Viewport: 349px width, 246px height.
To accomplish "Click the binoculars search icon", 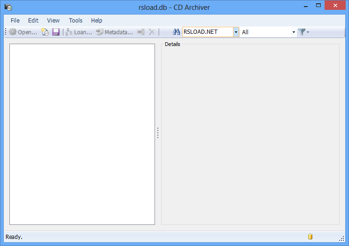I will pos(176,32).
